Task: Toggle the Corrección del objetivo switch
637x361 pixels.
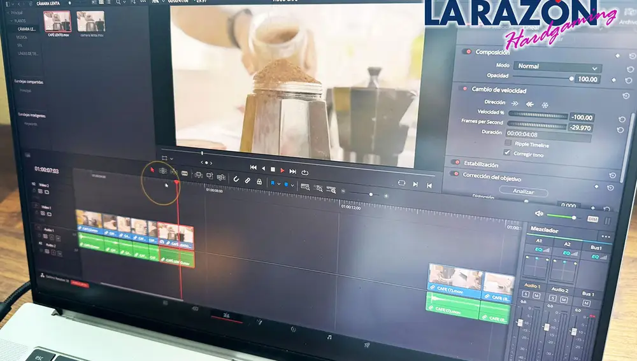Action: (x=454, y=173)
